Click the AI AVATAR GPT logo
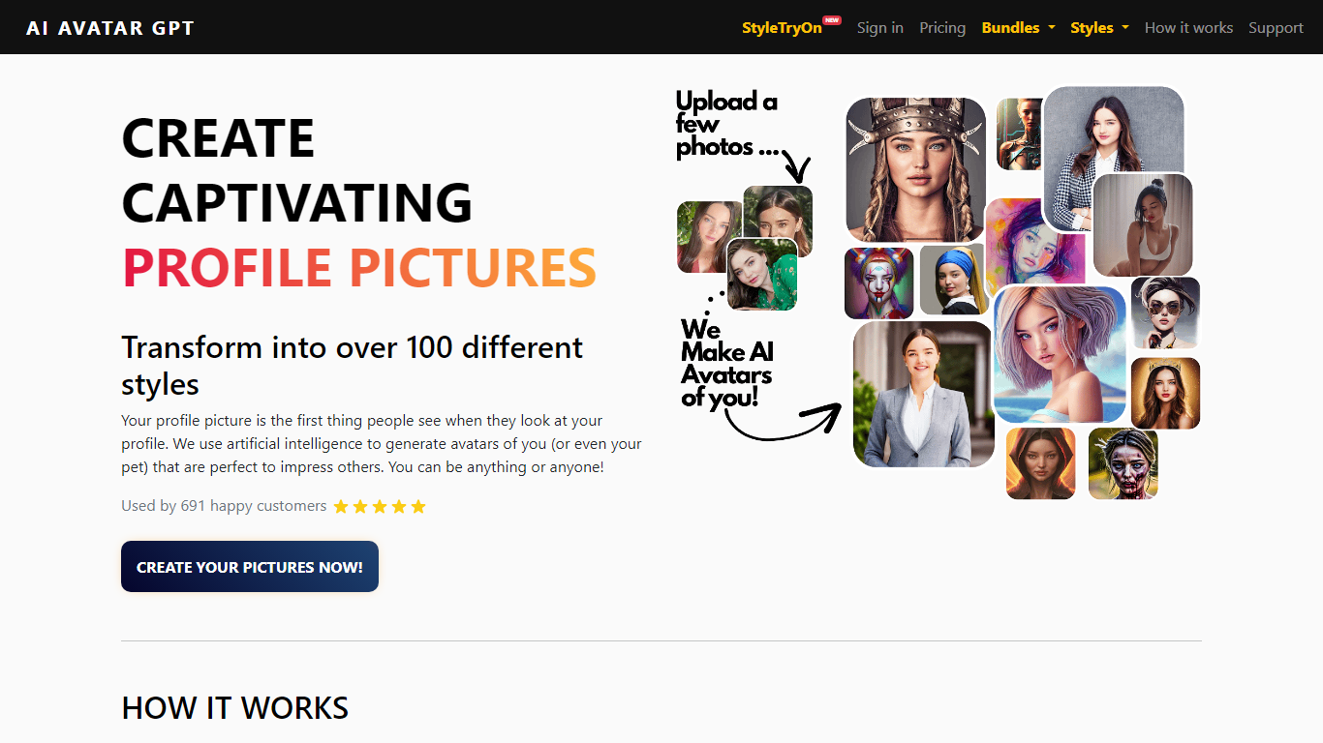 [110, 28]
